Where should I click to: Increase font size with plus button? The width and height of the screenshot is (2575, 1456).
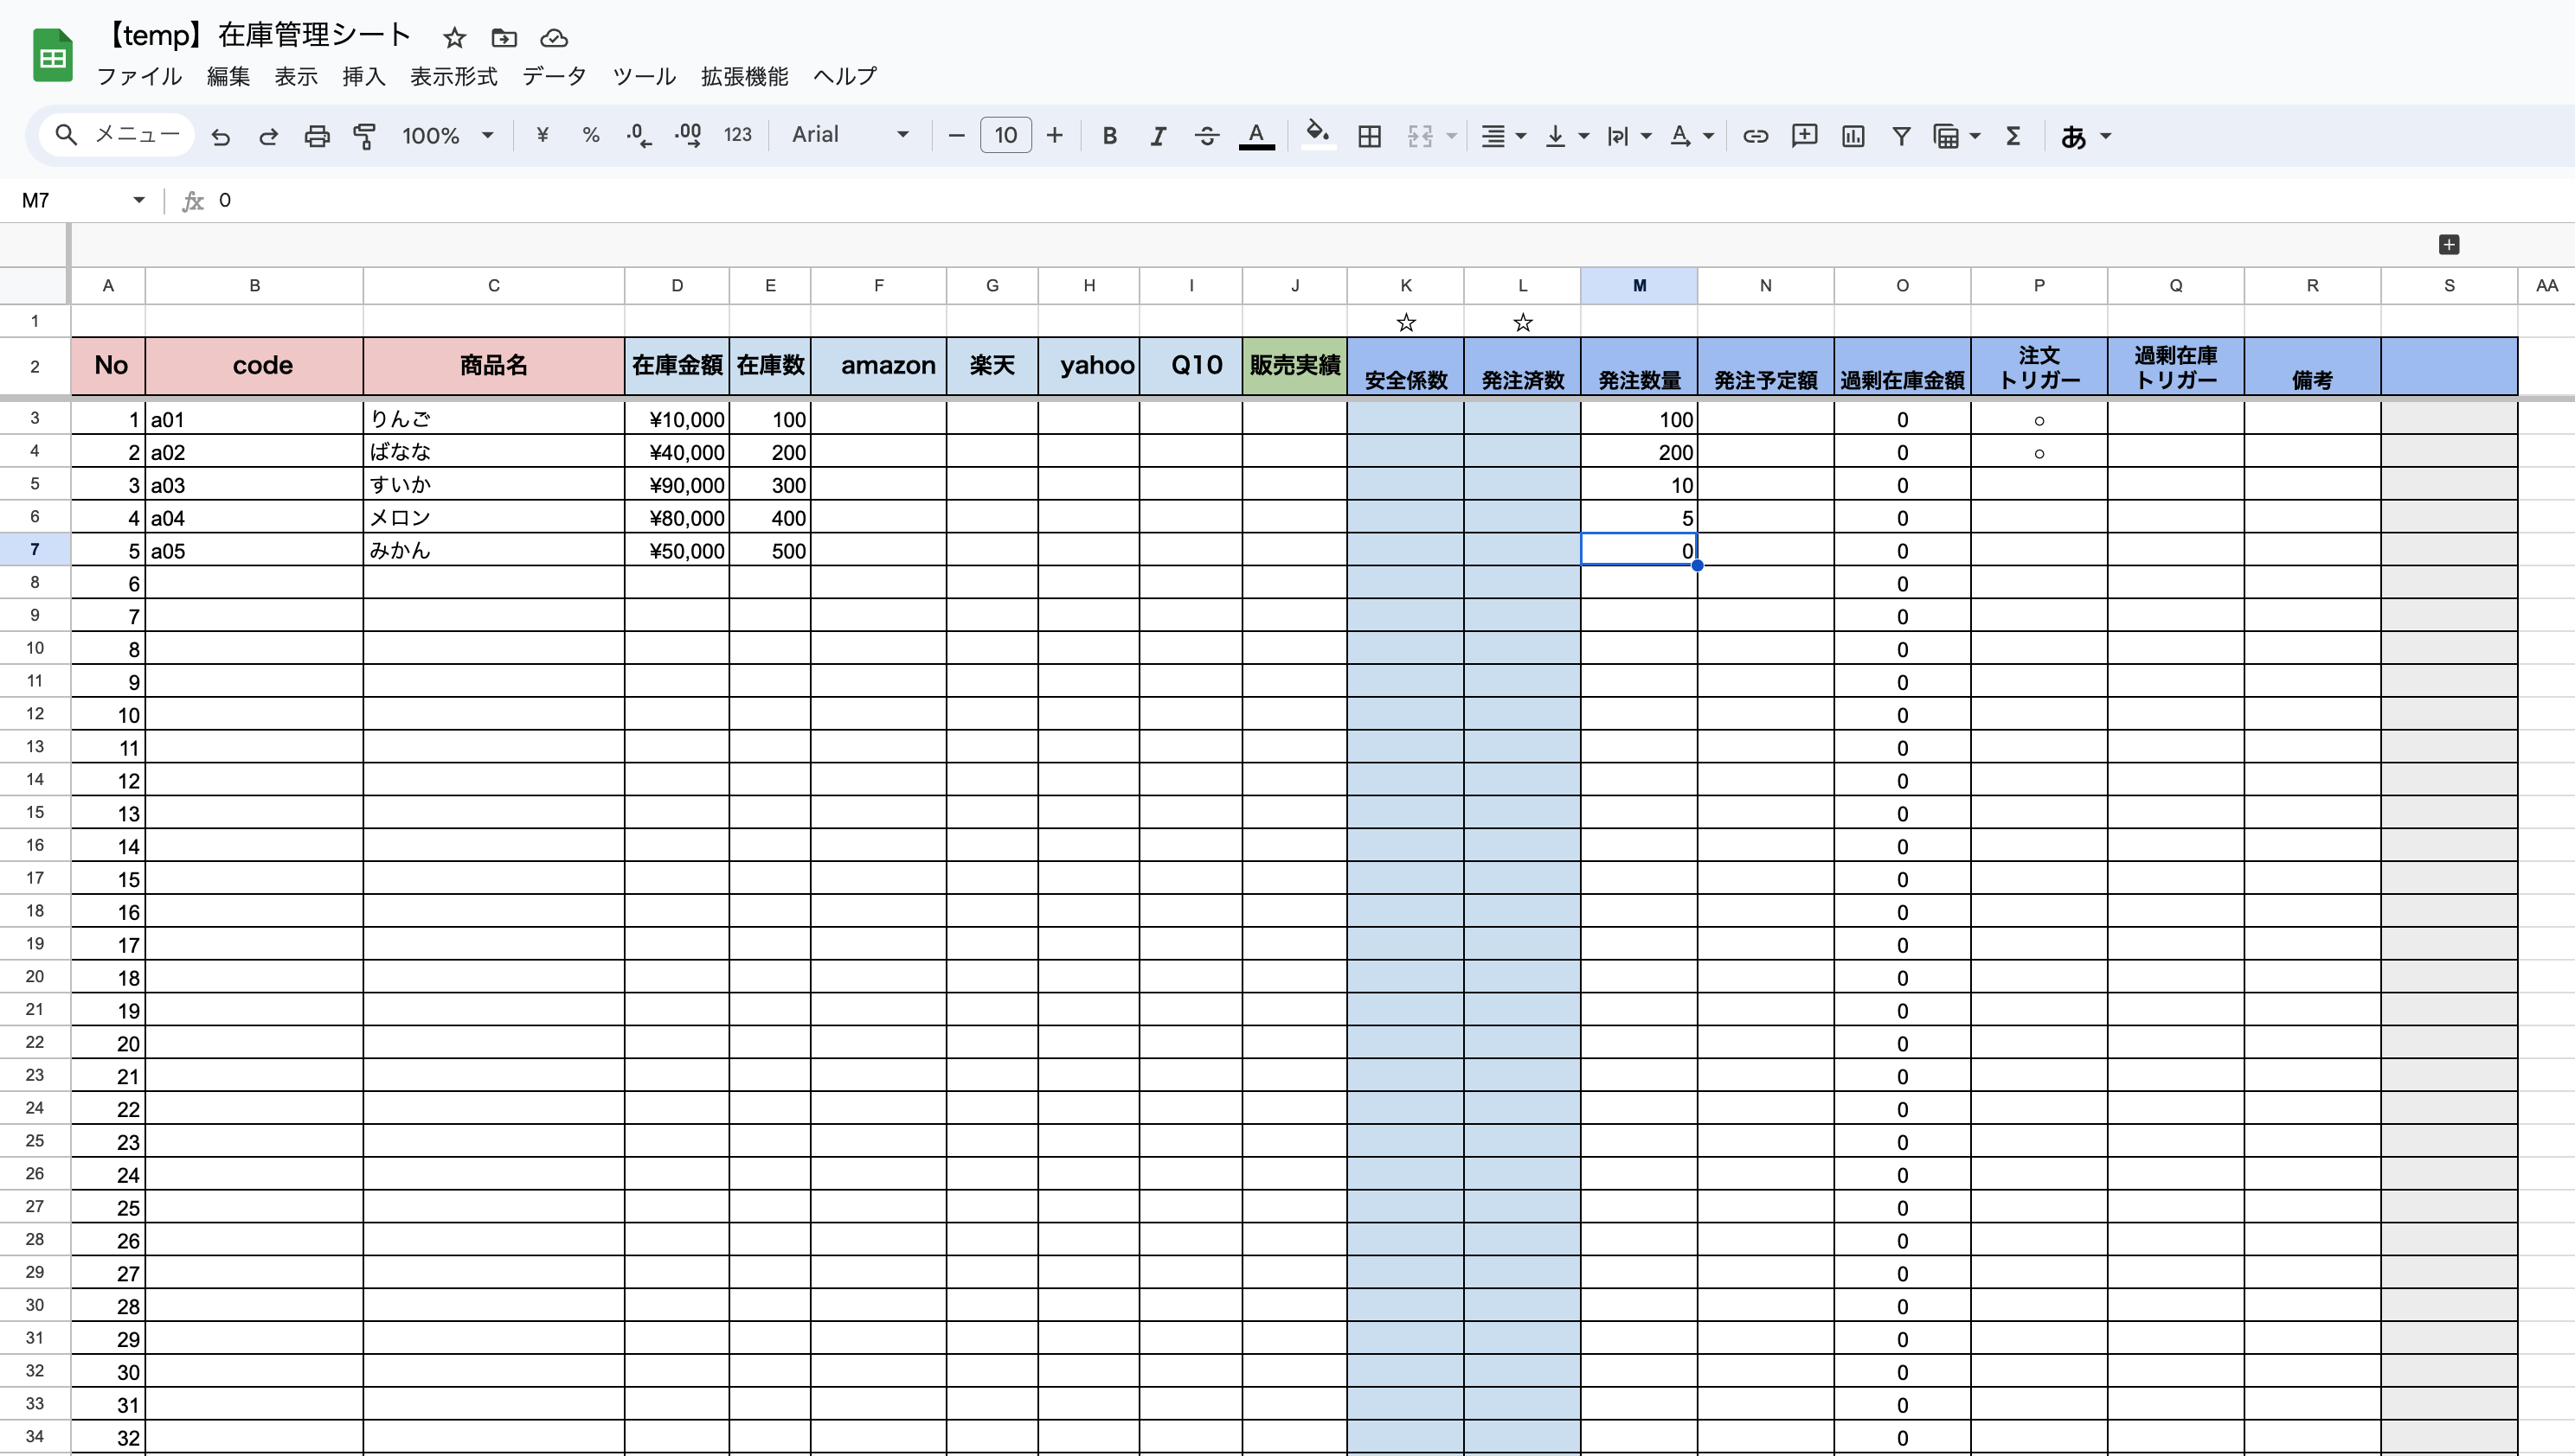pos(1054,135)
